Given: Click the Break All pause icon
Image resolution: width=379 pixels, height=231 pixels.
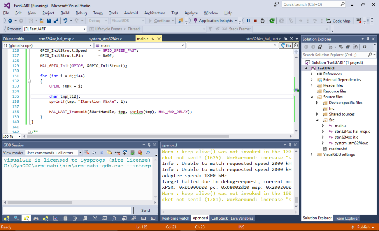Looking at the screenshot, I should coord(248,21).
